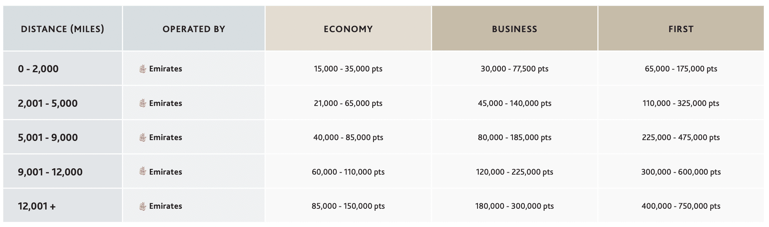This screenshot has width=769, height=227.
Task: Click the Operated By header cell
Action: point(194,29)
